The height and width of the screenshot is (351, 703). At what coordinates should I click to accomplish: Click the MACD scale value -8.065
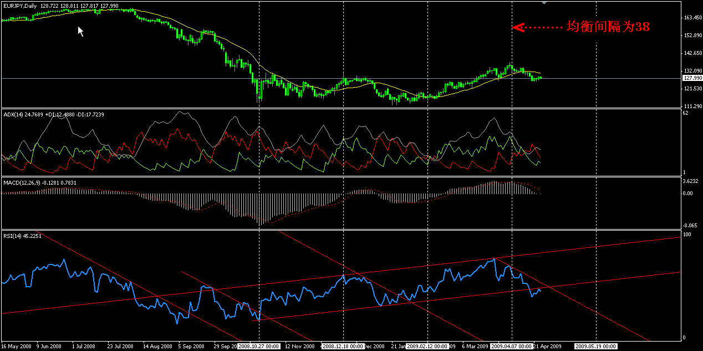click(x=691, y=226)
